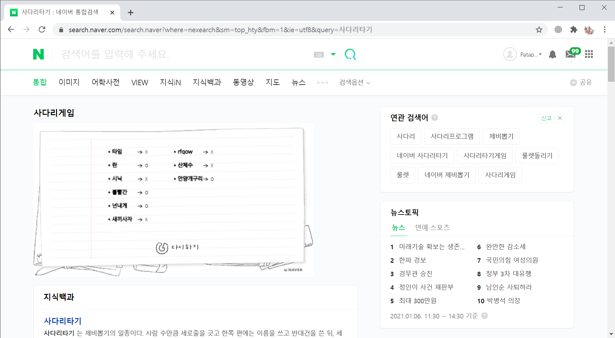The height and width of the screenshot is (338, 615).
Task: Open the 지도 tab
Action: coord(273,82)
